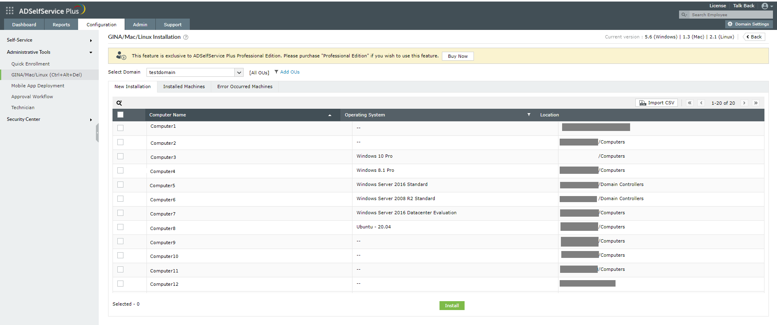Open the Select Domain dropdown
Screen dimensions: 777x325
point(195,72)
